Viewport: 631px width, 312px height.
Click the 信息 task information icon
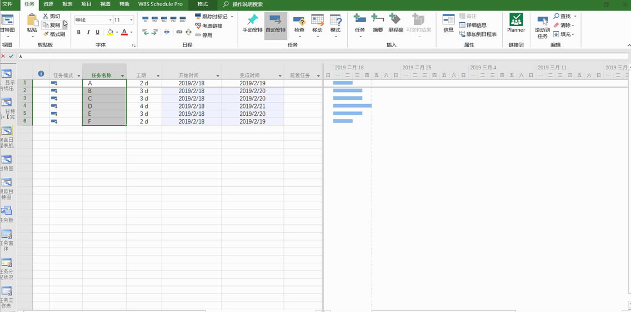pos(448,23)
